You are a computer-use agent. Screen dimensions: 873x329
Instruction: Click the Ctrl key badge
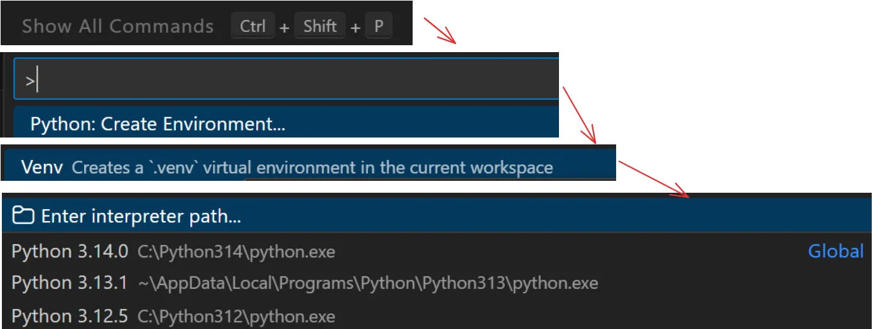pos(252,26)
